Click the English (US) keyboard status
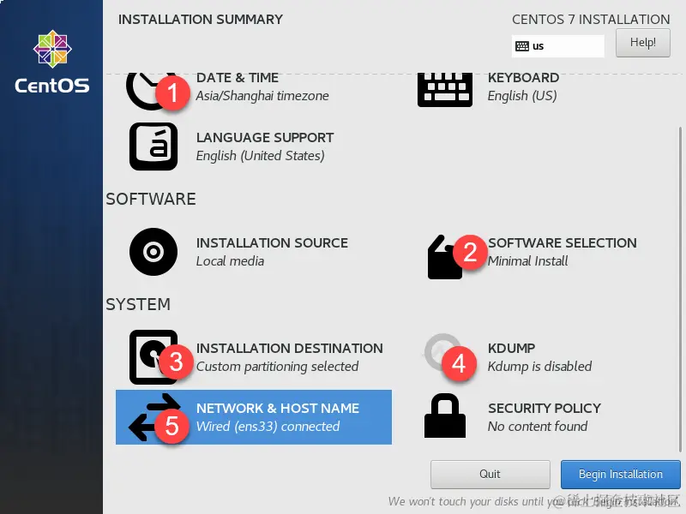This screenshot has width=686, height=514. 522,96
